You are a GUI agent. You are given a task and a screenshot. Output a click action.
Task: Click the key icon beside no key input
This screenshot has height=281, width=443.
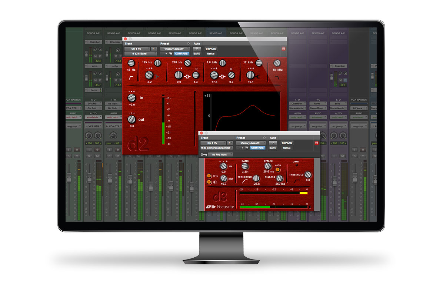click(203, 155)
